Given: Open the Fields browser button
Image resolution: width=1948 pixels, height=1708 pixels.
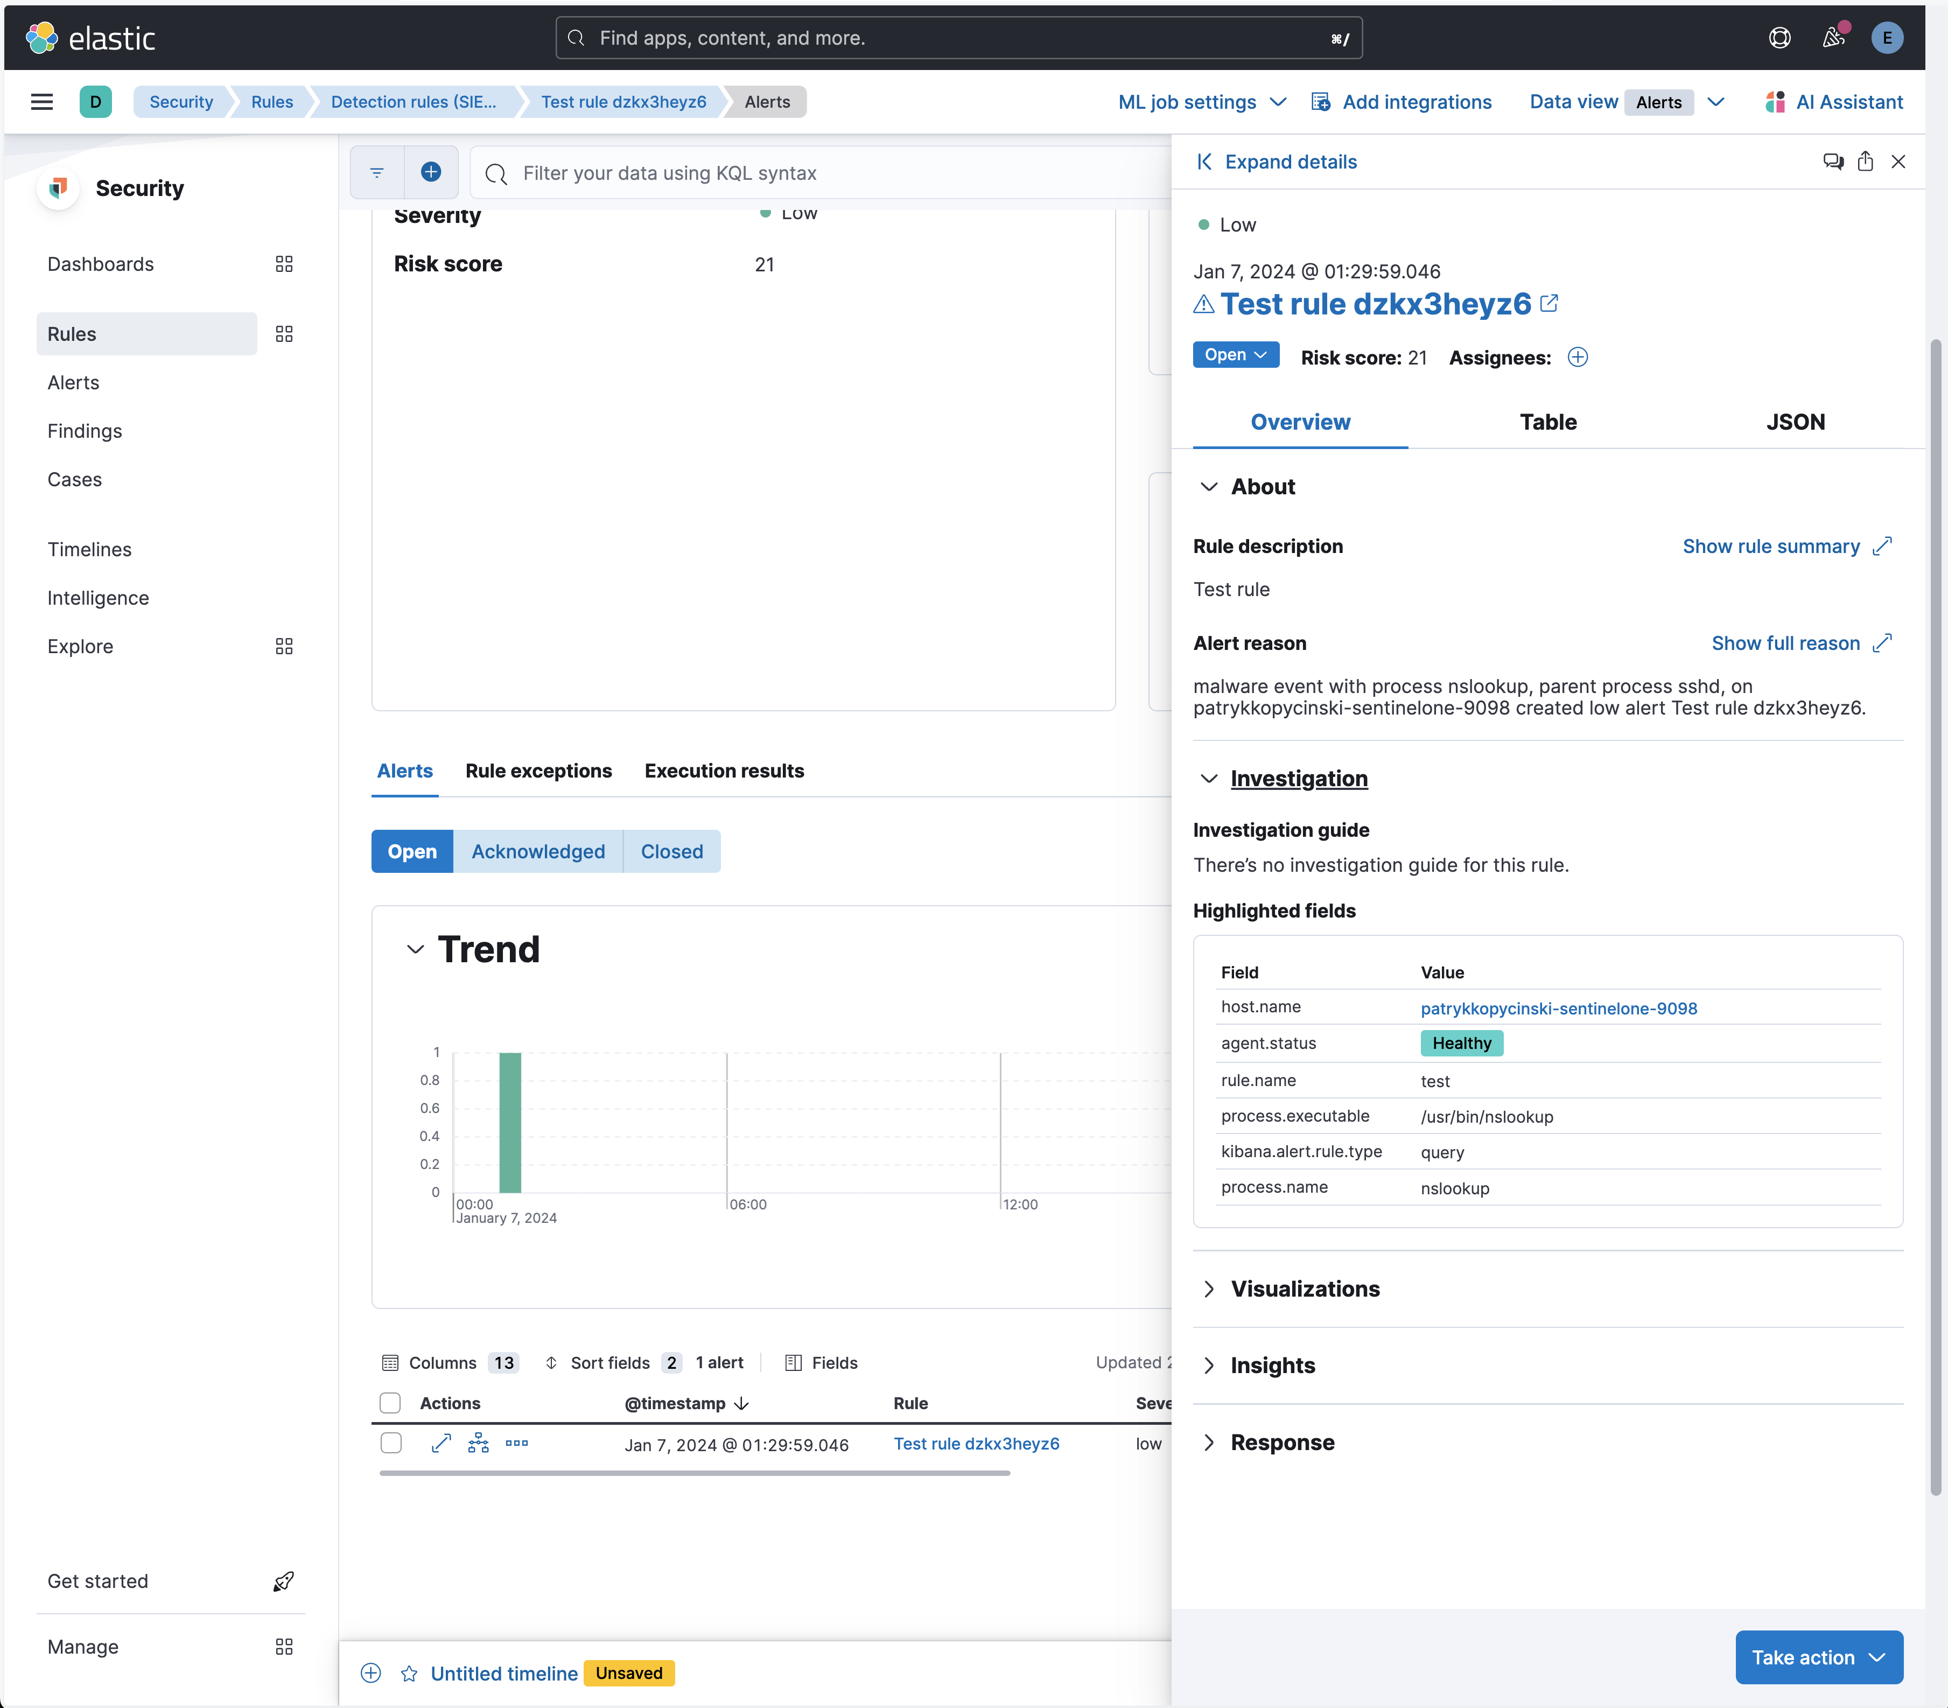Looking at the screenshot, I should (x=821, y=1363).
